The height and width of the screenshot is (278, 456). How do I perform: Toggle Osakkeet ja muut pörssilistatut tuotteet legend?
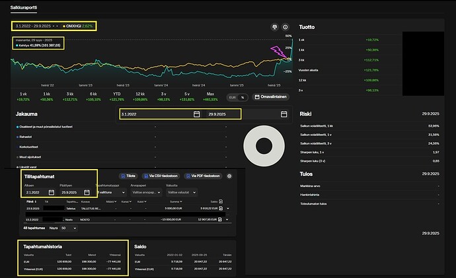[x=44, y=127]
